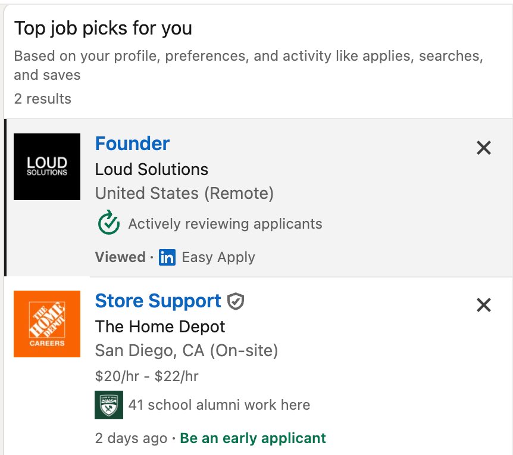Viewport: 513px width, 455px height.
Task: Click the $20/hr - $22/hr salary range
Action: pyautogui.click(x=146, y=376)
